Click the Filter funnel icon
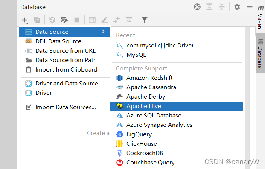Image resolution: width=265 pixels, height=169 pixels. point(145,20)
